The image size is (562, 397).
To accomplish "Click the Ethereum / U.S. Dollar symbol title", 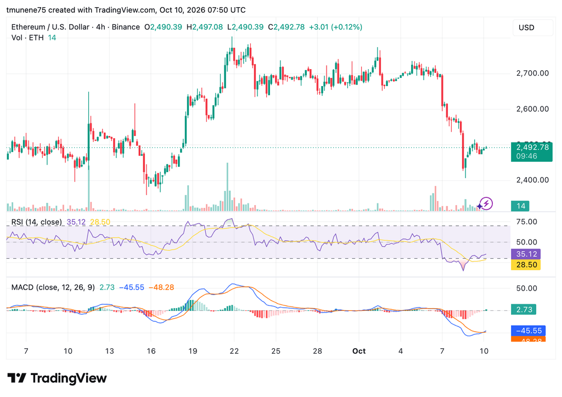I will tap(50, 27).
